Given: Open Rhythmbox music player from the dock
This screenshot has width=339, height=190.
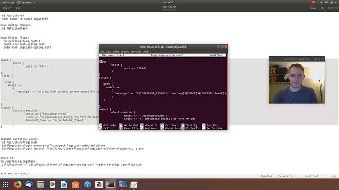Looking at the screenshot, I should pyautogui.click(x=52, y=184).
